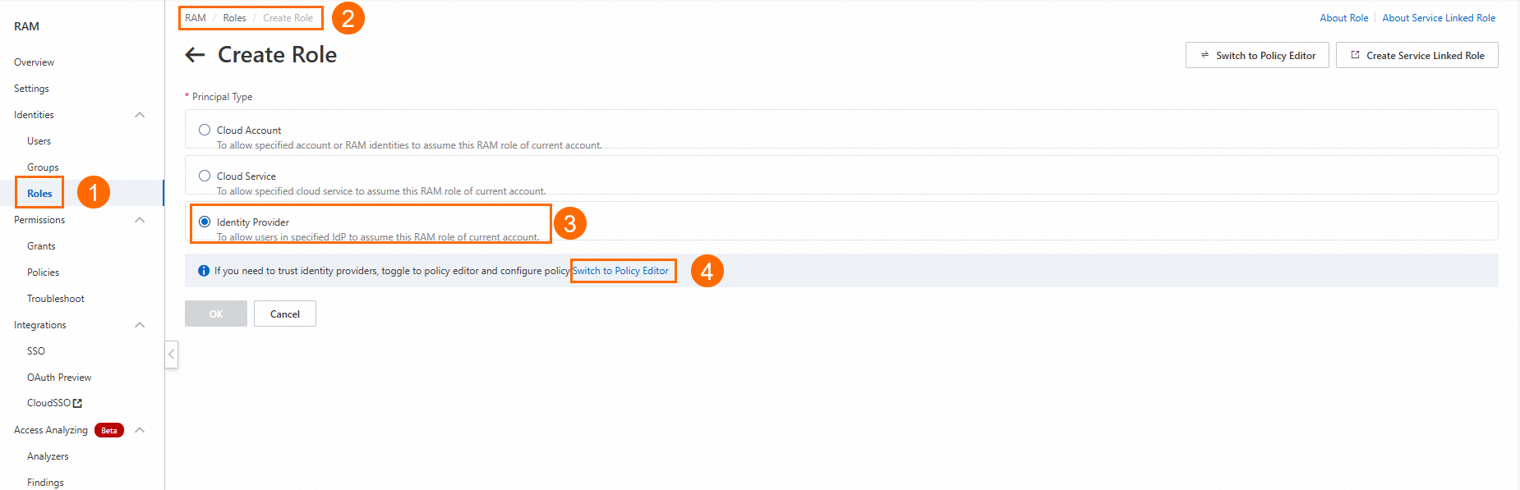
Task: Open Troubleshoot under Permissions
Action: [x=56, y=299]
